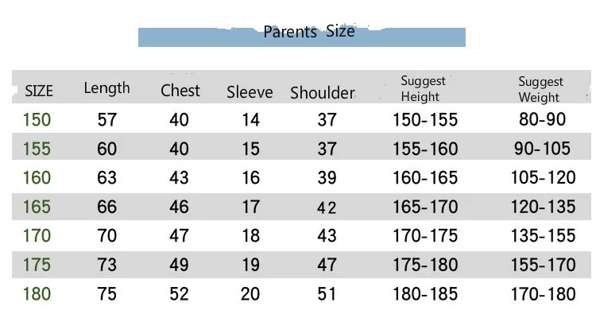The image size is (596, 318).
Task: Select size 150 row label
Action: point(37,120)
